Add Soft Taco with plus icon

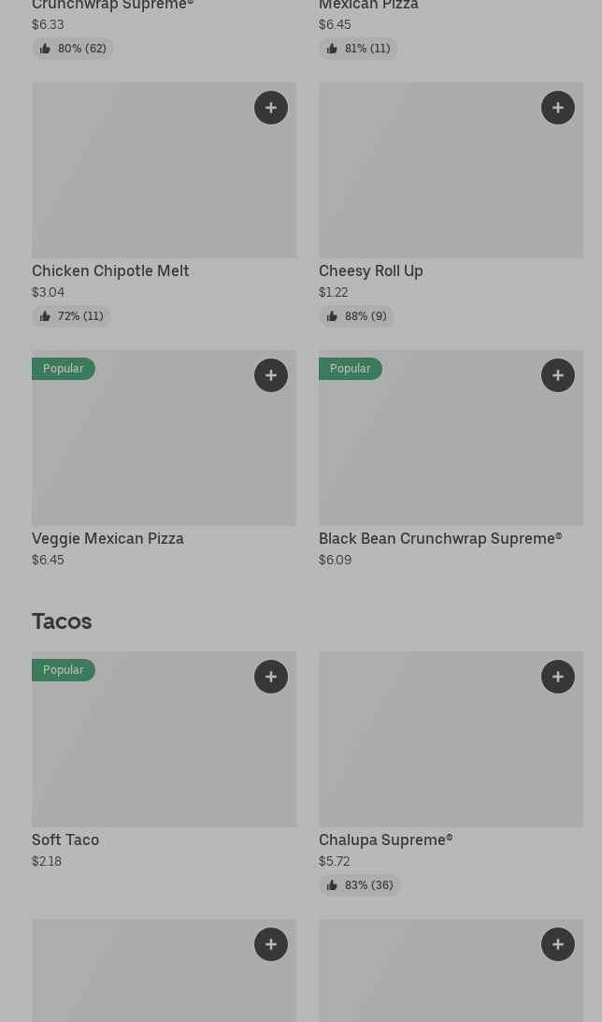pos(271,677)
